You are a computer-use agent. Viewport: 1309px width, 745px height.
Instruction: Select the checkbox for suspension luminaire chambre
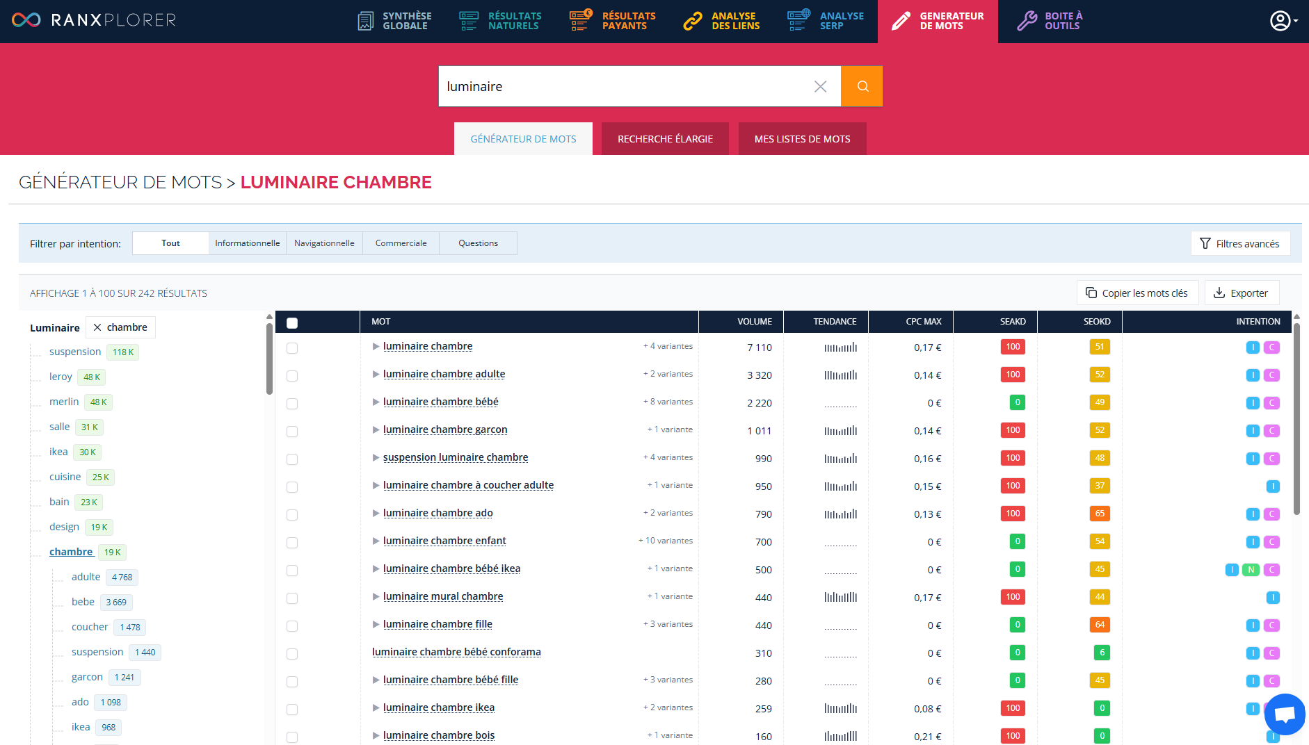coord(292,459)
